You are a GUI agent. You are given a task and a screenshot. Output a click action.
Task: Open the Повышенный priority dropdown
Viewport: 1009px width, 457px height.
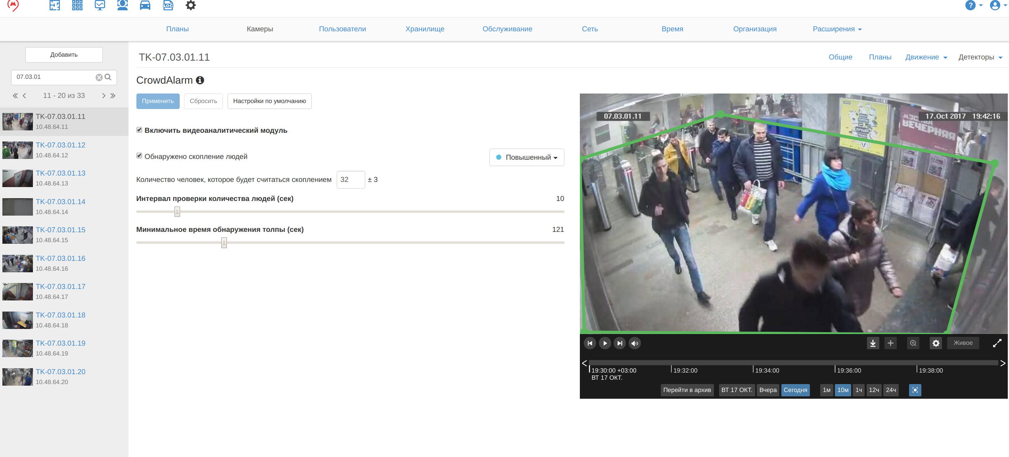click(527, 157)
